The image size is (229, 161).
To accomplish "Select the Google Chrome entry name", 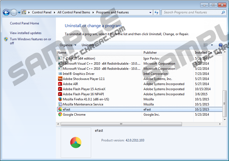I will (74, 115).
